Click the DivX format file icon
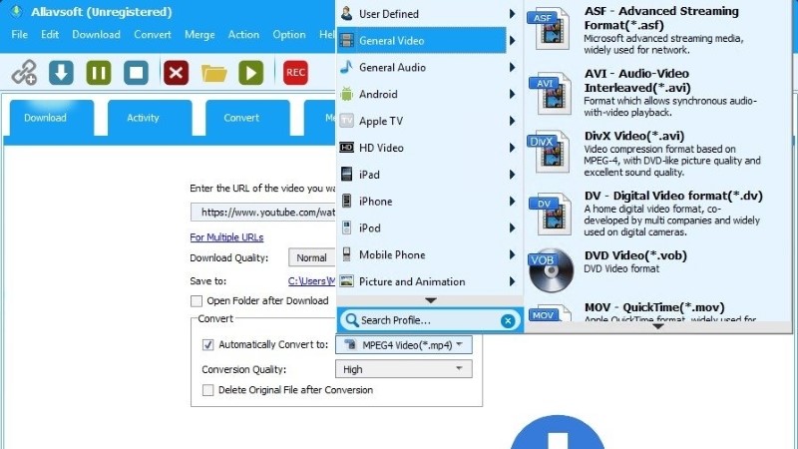 pyautogui.click(x=549, y=152)
